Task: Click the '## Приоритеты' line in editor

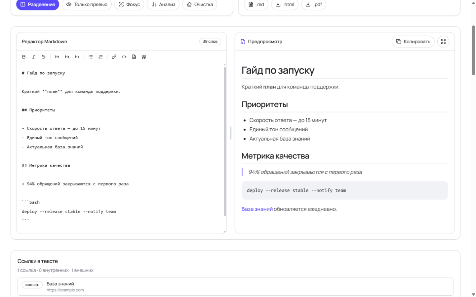Action: pyautogui.click(x=38, y=110)
